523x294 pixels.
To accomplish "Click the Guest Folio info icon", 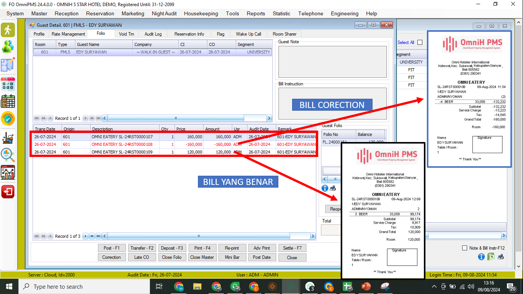I will (325, 188).
